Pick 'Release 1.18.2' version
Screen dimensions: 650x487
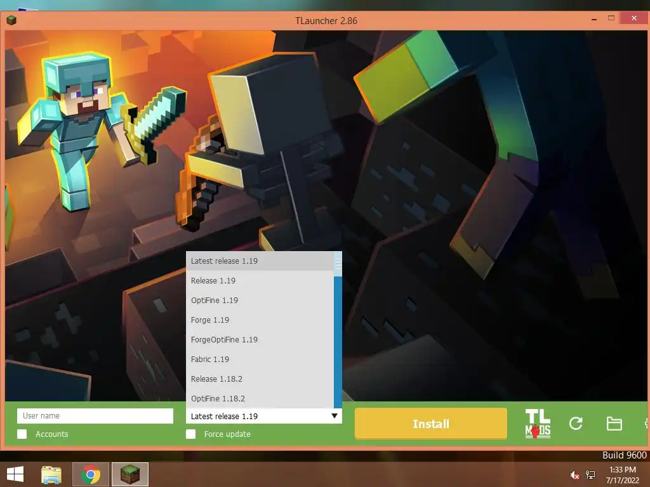(x=260, y=379)
